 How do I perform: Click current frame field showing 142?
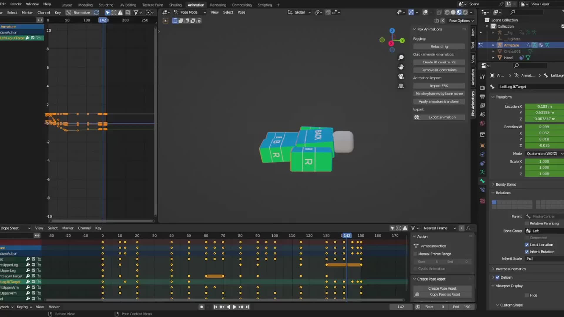pyautogui.click(x=401, y=307)
